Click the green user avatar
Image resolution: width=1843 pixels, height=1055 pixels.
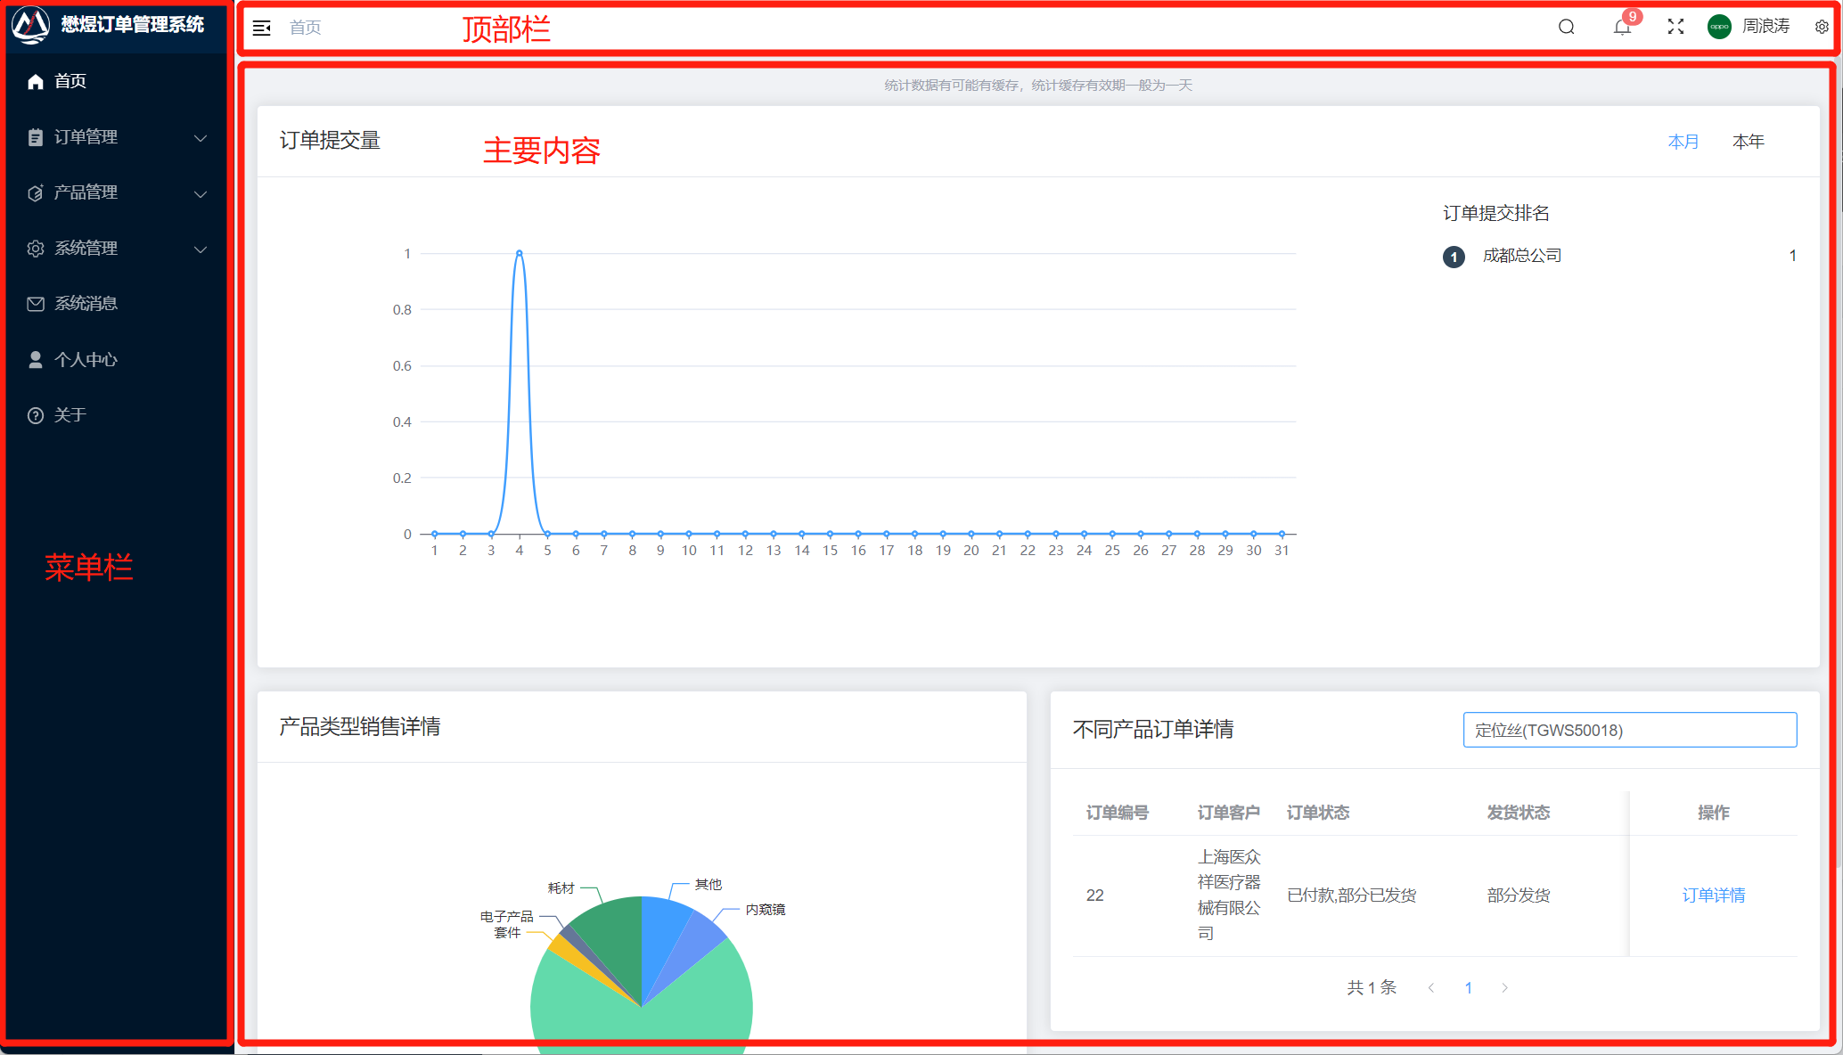click(1719, 27)
